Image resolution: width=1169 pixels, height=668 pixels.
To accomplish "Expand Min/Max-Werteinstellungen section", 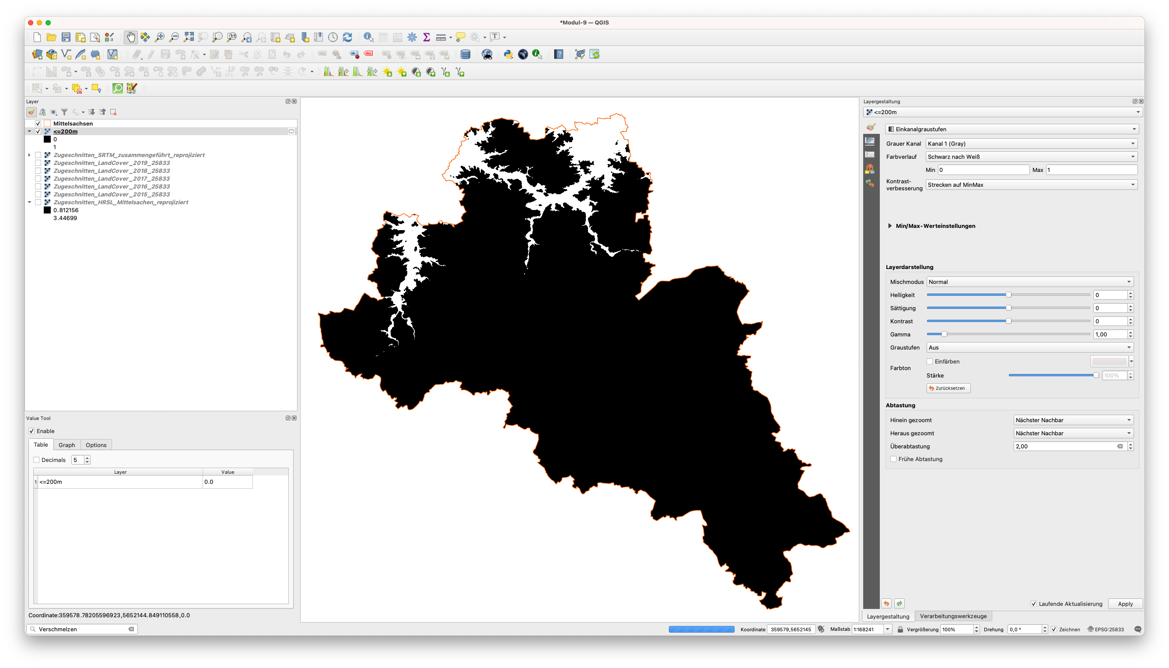I will pyautogui.click(x=889, y=226).
